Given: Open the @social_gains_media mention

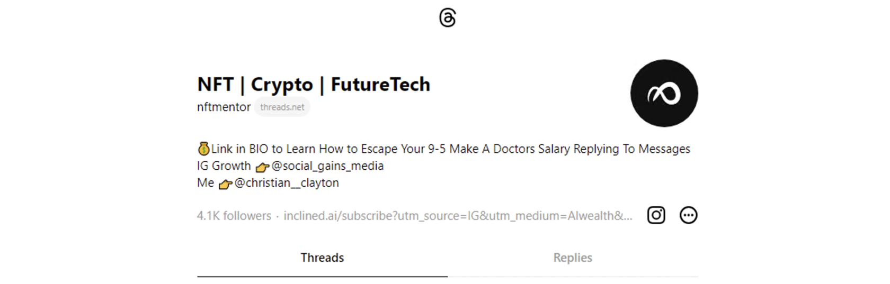Looking at the screenshot, I should tap(327, 166).
